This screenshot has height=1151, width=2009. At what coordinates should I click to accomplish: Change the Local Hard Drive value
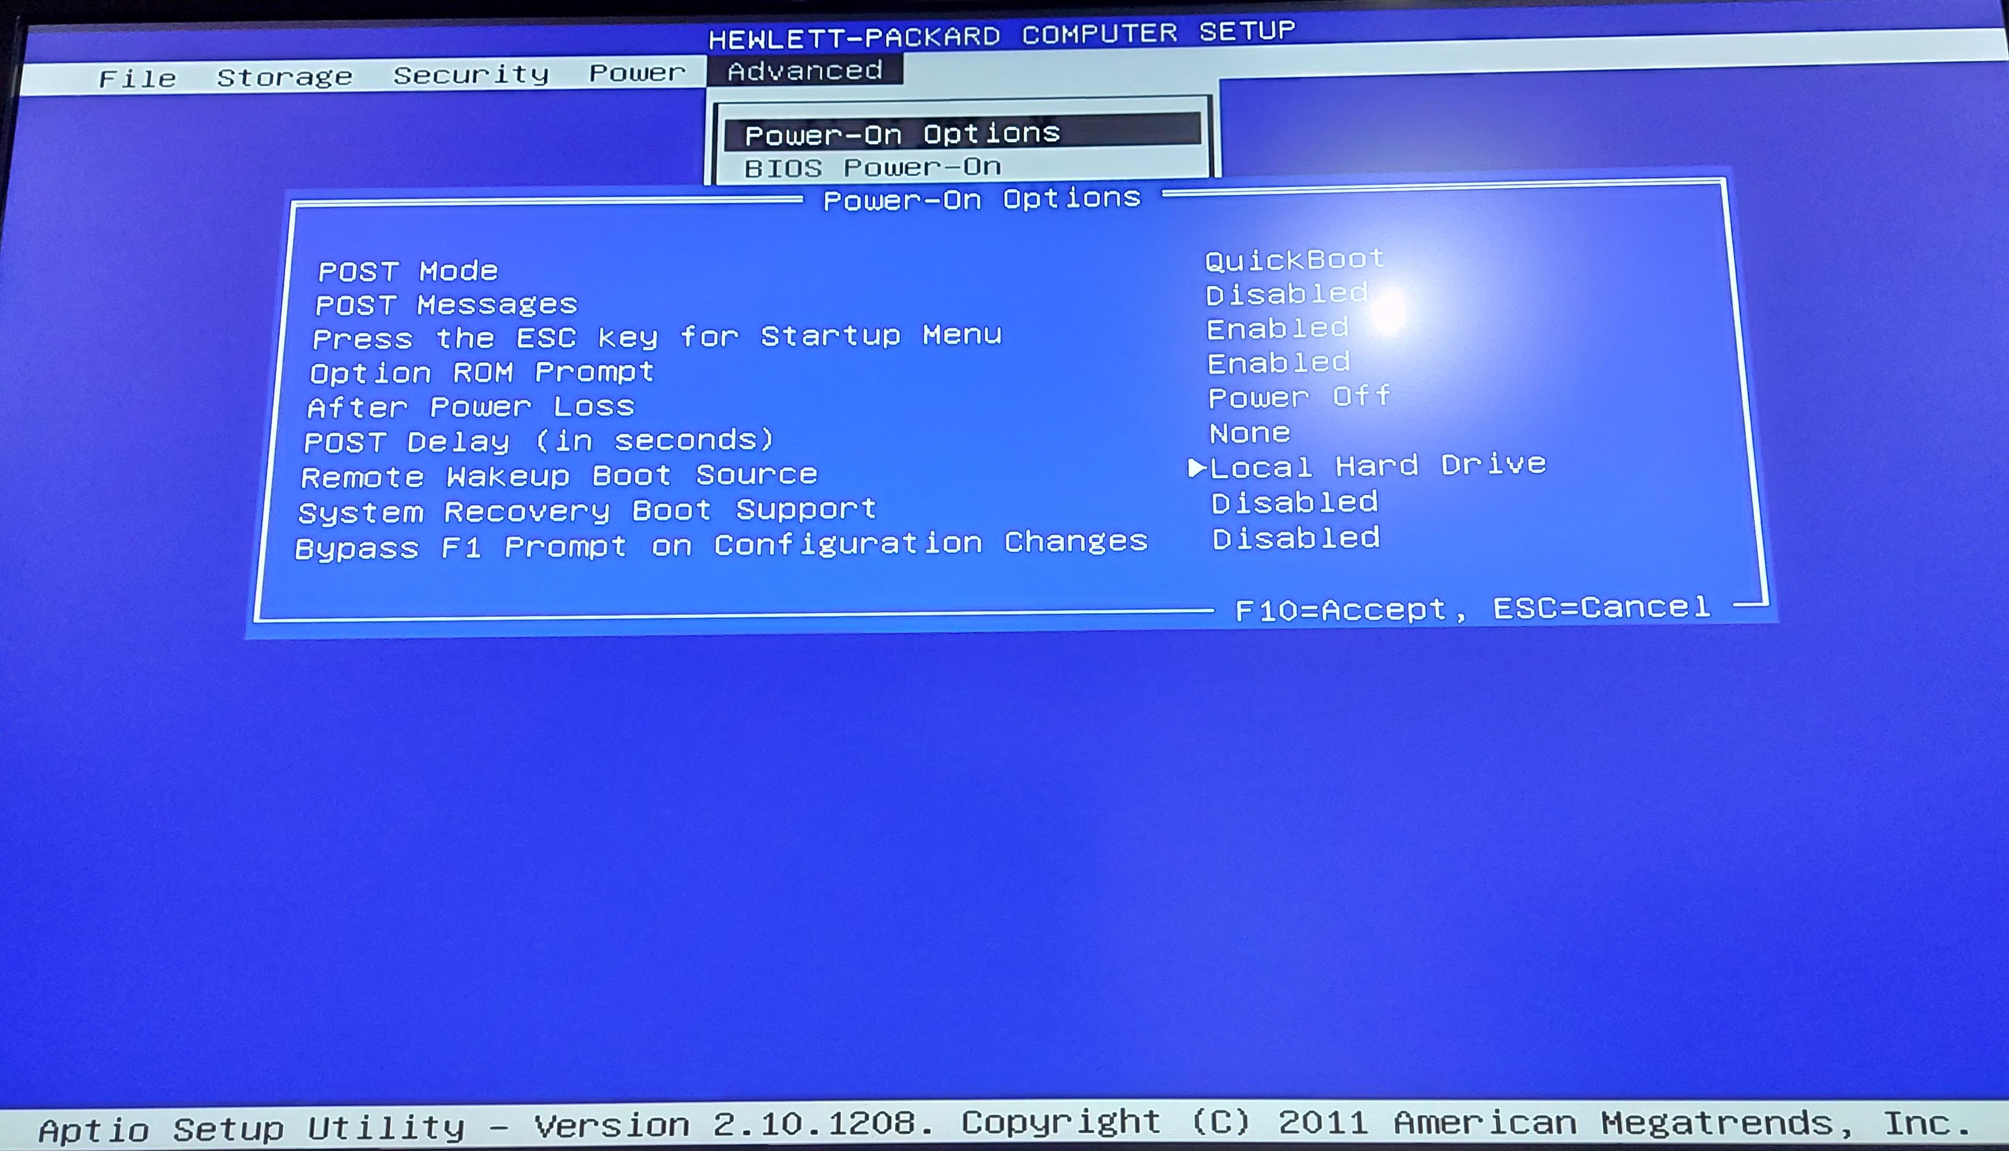[x=1378, y=466]
